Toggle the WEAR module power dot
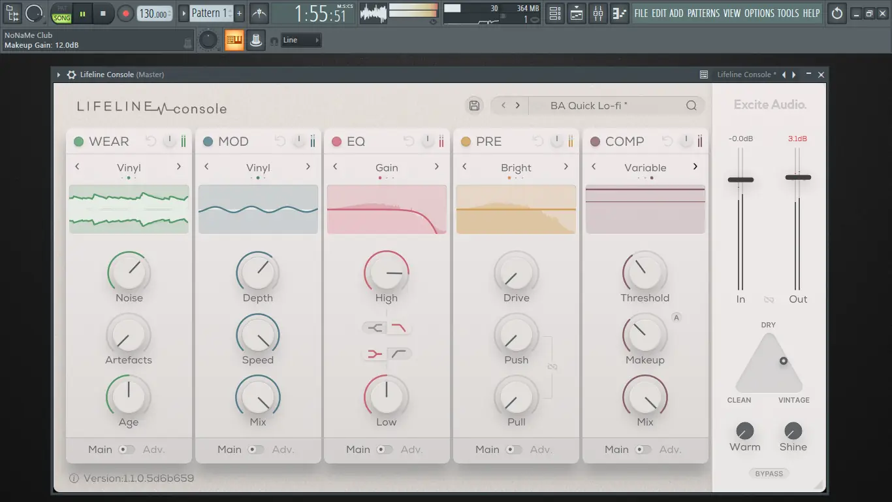The image size is (892, 502). tap(79, 141)
